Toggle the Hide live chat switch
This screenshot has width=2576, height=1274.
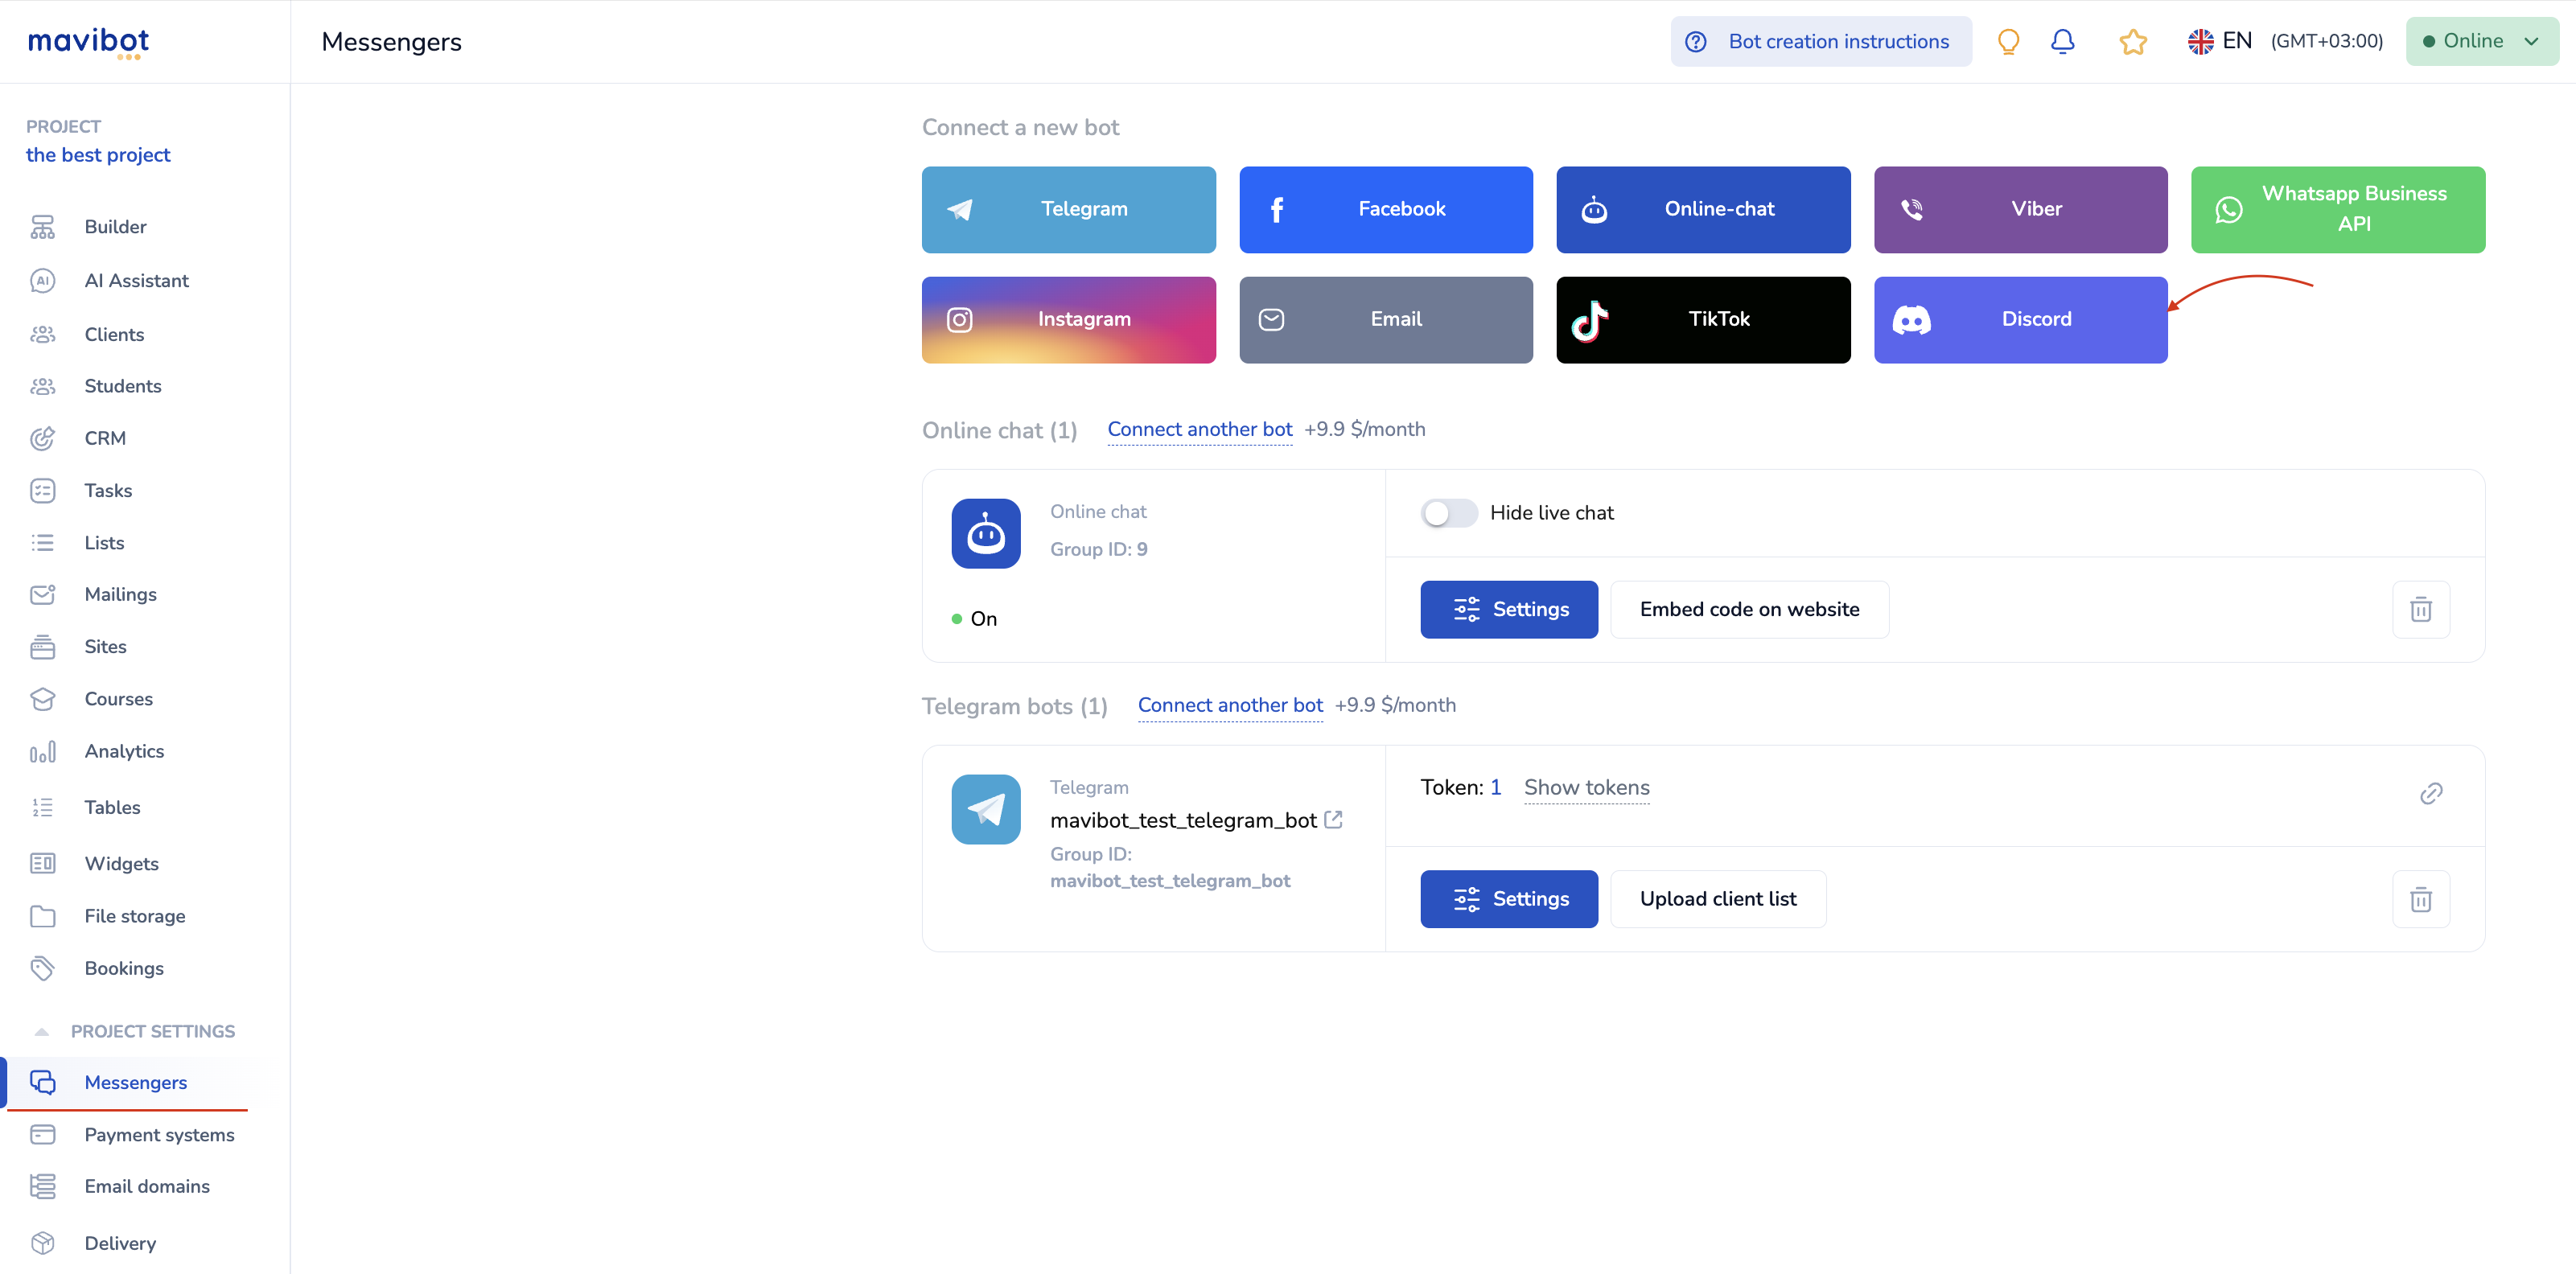[1448, 513]
